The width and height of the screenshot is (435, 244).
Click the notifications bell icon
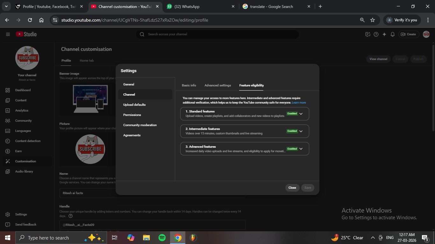pos(393,34)
